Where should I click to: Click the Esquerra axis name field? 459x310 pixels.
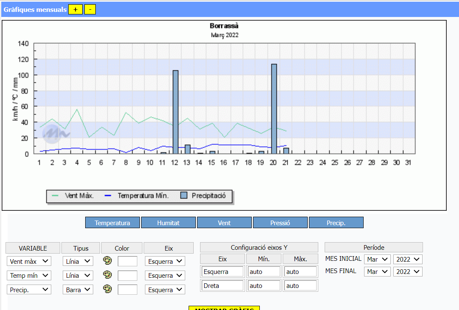point(223,271)
